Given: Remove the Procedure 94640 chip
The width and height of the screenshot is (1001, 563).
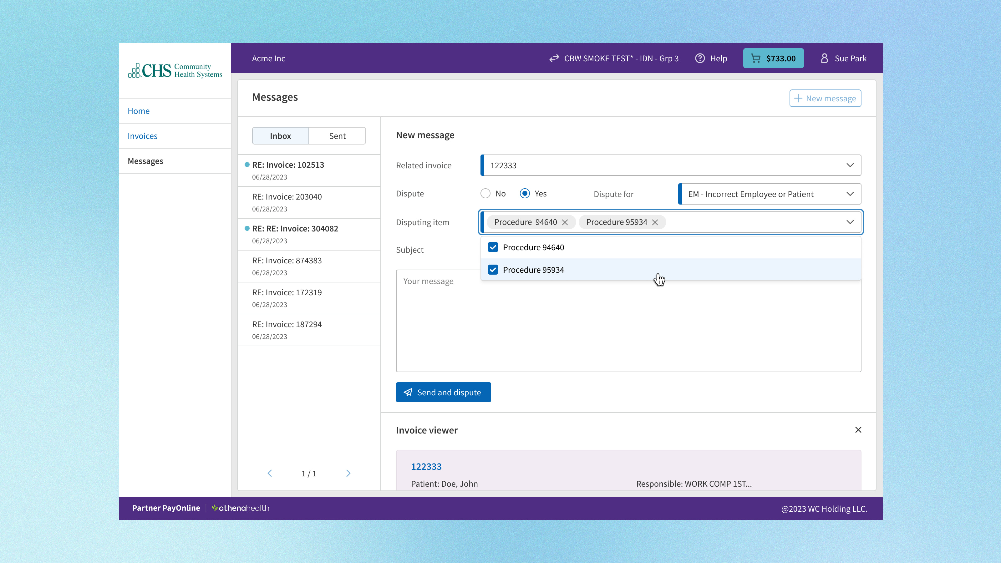Looking at the screenshot, I should [565, 222].
